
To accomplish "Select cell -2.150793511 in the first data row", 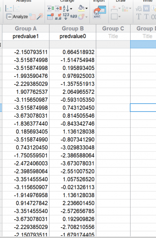I will (x=25, y=52).
